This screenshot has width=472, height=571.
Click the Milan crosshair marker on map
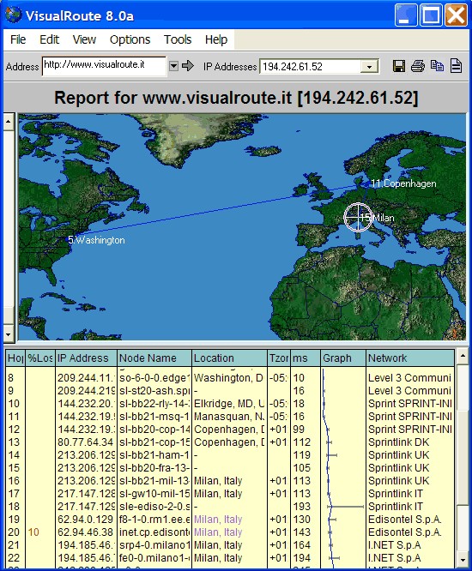[x=358, y=218]
